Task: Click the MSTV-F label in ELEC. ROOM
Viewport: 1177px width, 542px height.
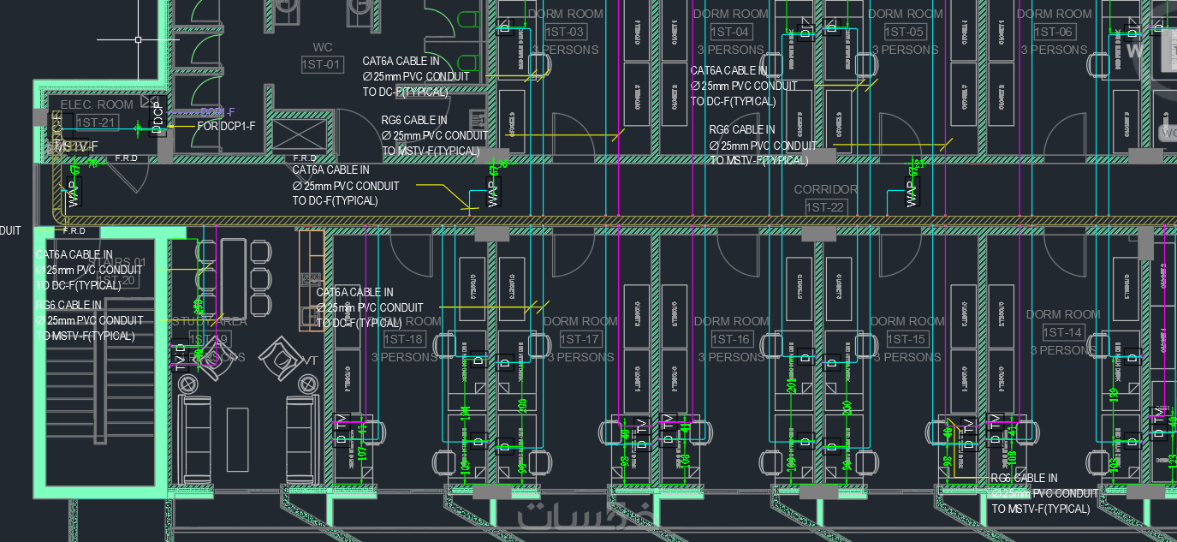Action: pos(76,147)
